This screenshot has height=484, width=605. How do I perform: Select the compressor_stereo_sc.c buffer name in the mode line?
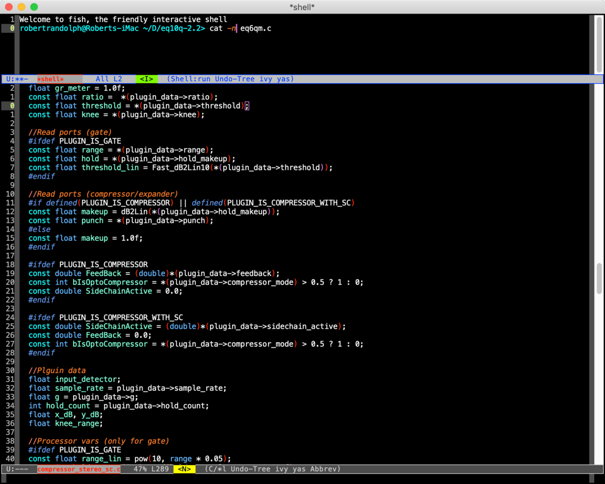79,468
